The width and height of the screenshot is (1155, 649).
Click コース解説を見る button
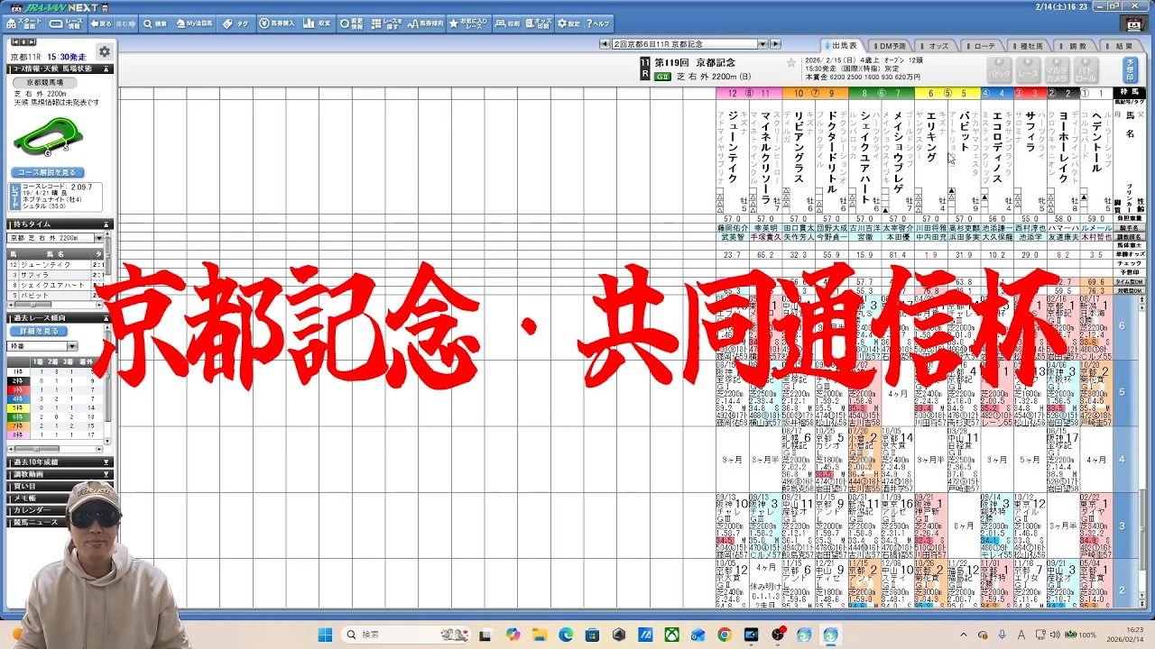coord(48,172)
